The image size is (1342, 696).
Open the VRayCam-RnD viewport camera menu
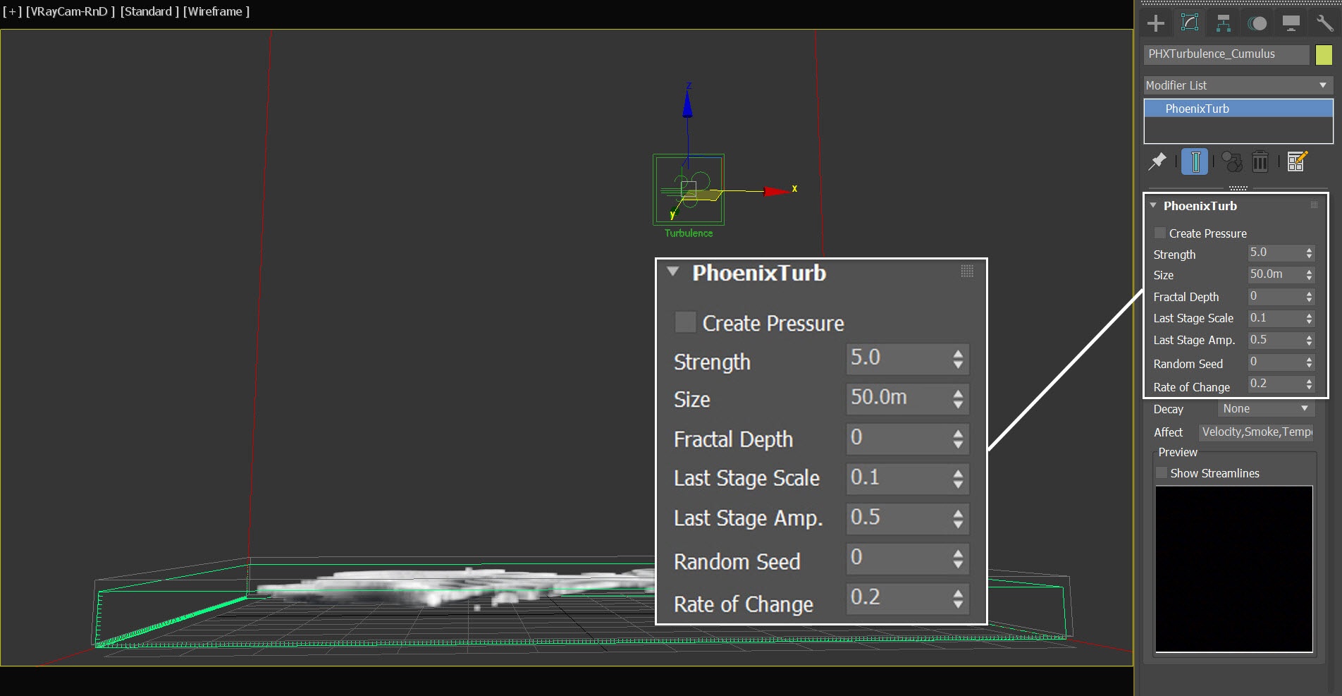click(x=70, y=11)
